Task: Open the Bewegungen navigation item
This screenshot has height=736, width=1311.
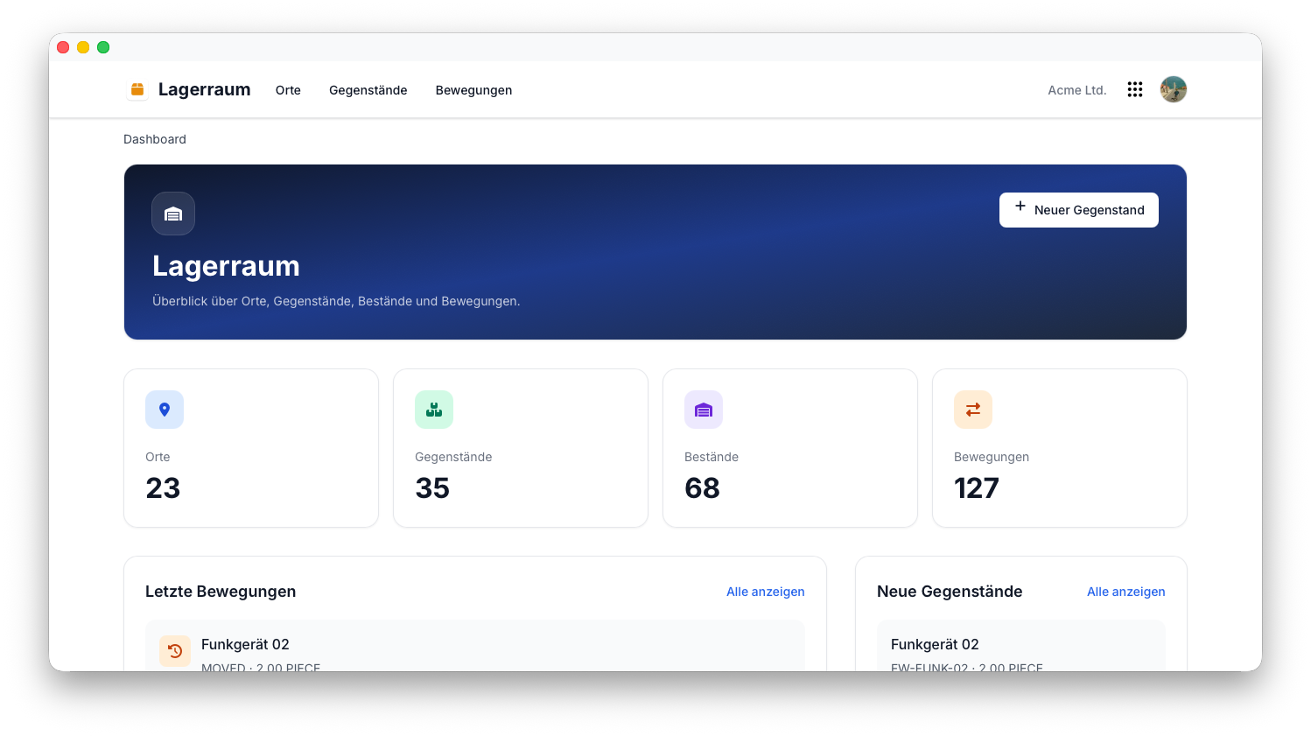Action: click(x=474, y=90)
